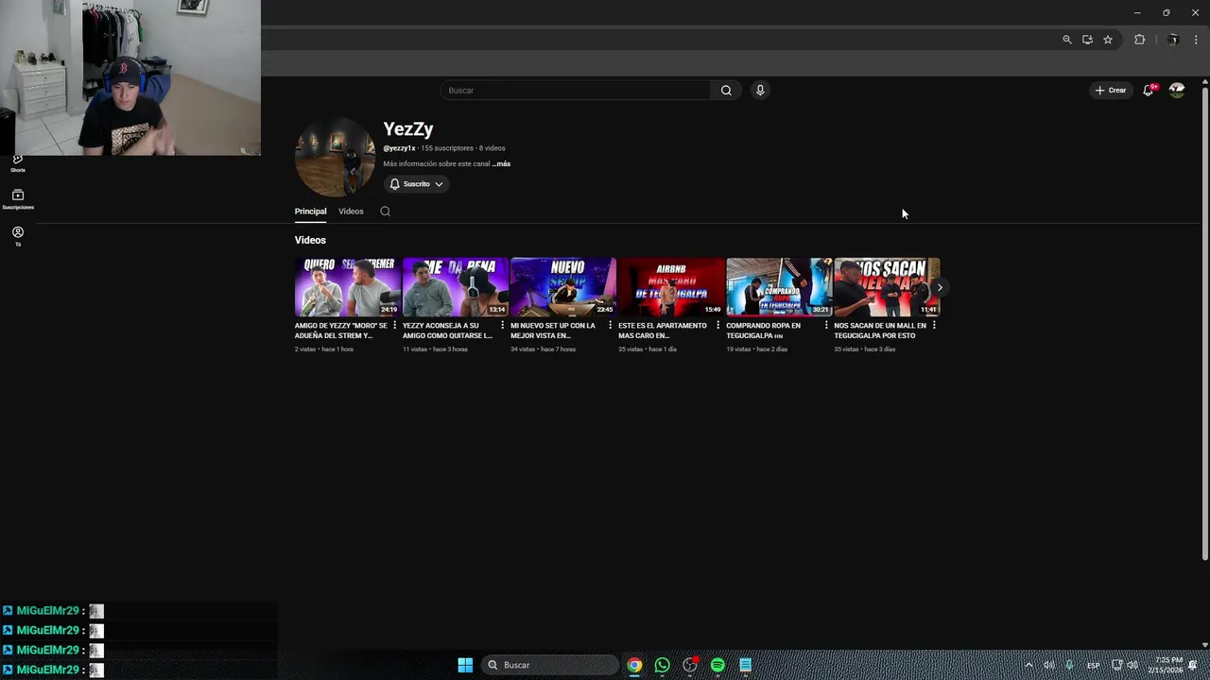Click the 'NOS SACAN DE UN MALL EN TEGUCIGALPA' title
The image size is (1210, 680).
pyautogui.click(x=880, y=331)
